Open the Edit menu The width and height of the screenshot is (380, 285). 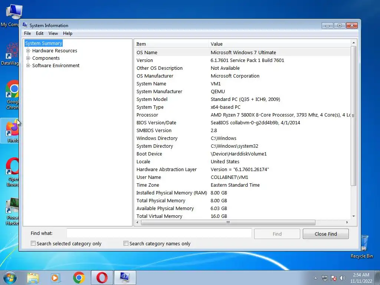click(39, 33)
